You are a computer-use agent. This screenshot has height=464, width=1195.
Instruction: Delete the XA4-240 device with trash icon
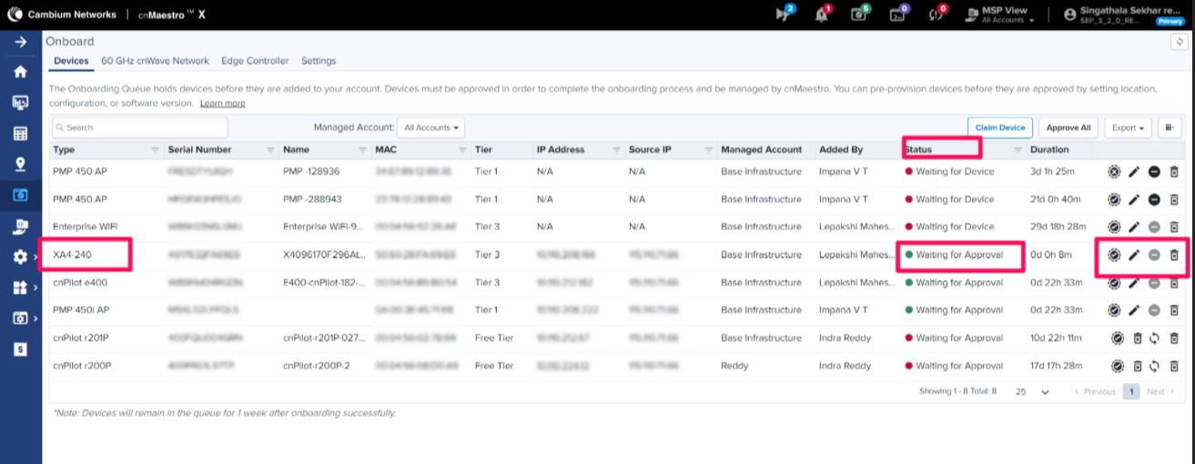point(1174,256)
